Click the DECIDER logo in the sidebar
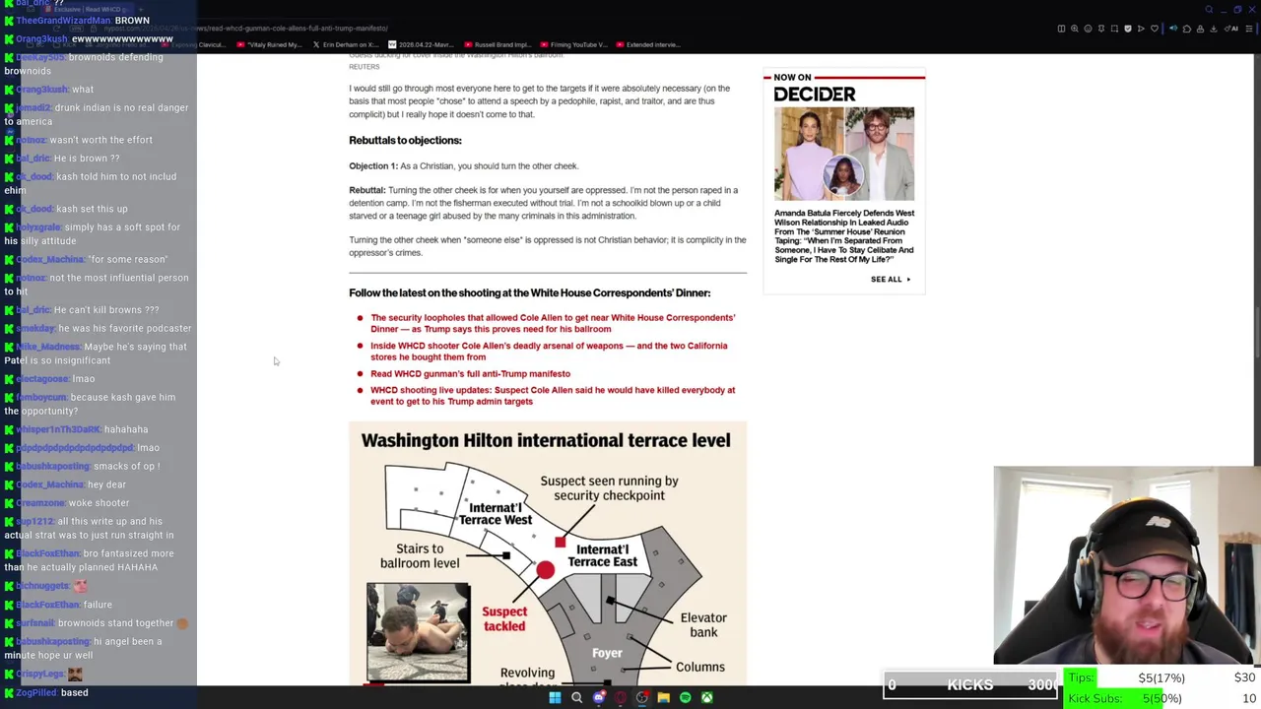1261x709 pixels. point(815,95)
